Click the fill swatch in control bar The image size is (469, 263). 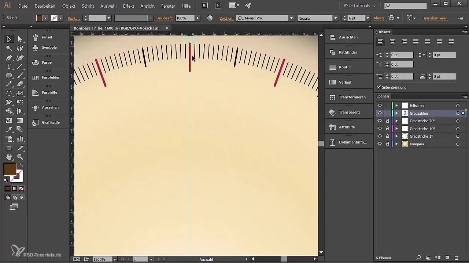click(x=39, y=18)
